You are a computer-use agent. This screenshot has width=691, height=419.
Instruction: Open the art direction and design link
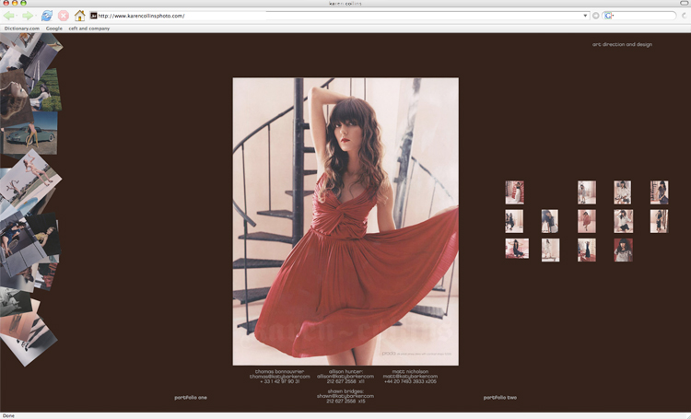click(622, 44)
